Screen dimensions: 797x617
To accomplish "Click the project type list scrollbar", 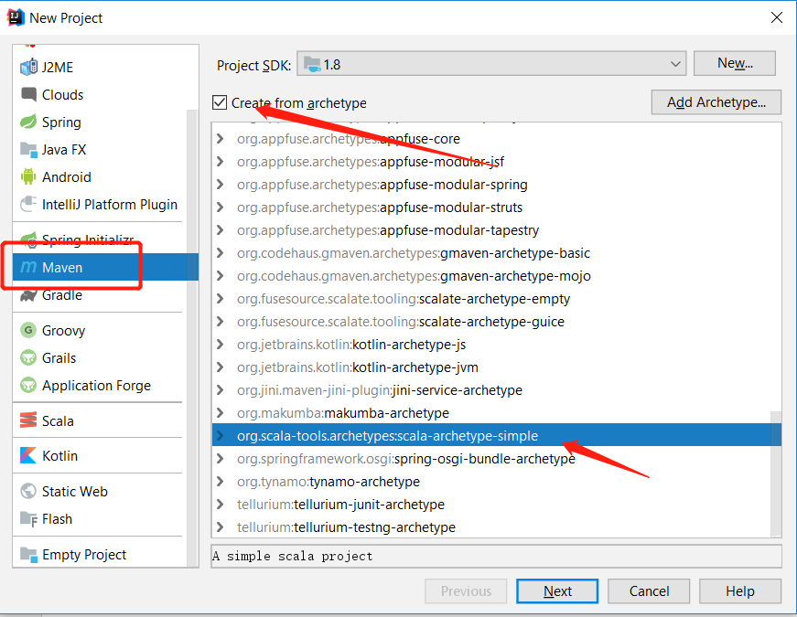I will (x=192, y=337).
